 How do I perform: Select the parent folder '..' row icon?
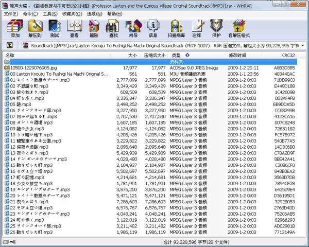[7, 62]
